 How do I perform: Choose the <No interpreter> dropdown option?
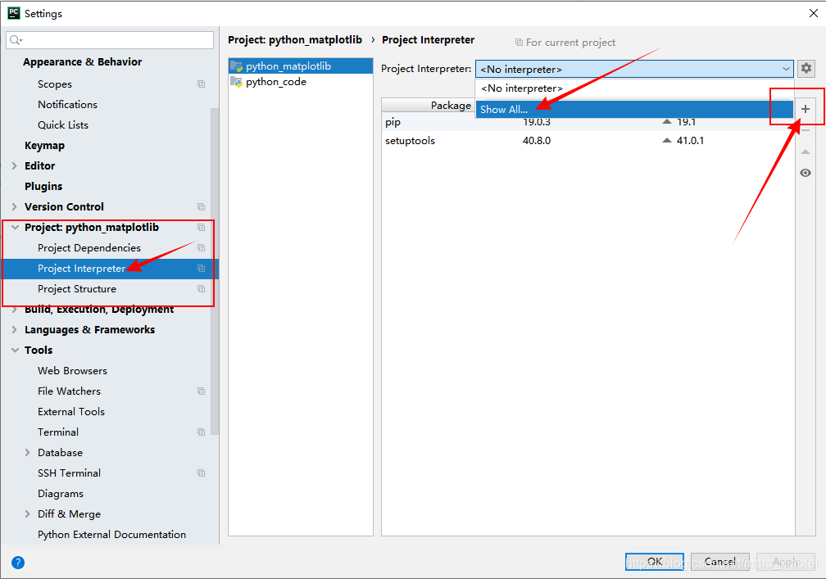tap(634, 88)
